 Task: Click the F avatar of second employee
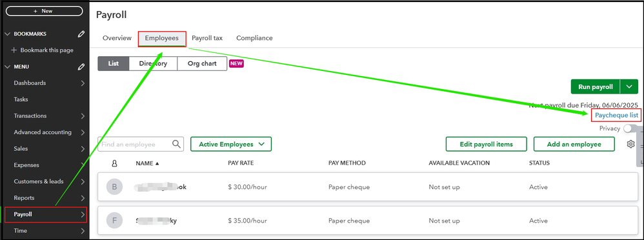[114, 221]
